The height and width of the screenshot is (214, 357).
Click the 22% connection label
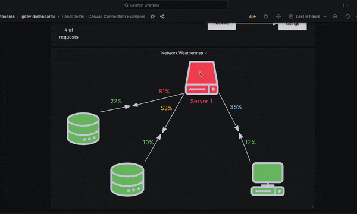(x=116, y=101)
